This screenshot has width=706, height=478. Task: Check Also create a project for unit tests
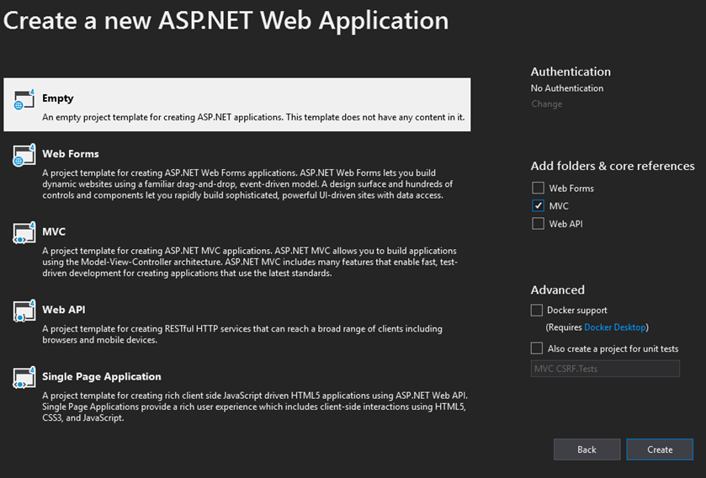click(x=537, y=348)
